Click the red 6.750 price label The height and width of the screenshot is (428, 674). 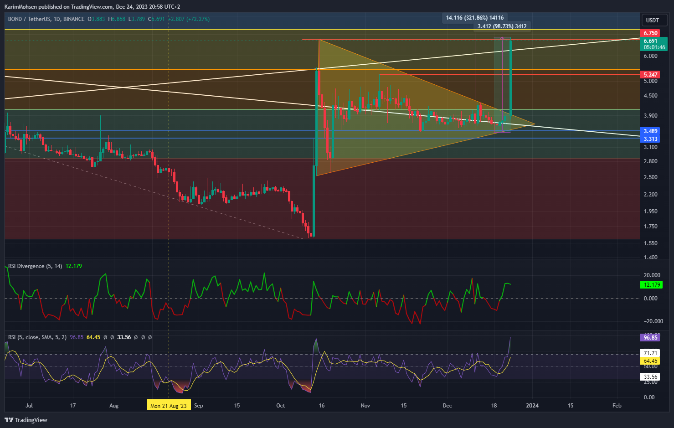pyautogui.click(x=650, y=33)
